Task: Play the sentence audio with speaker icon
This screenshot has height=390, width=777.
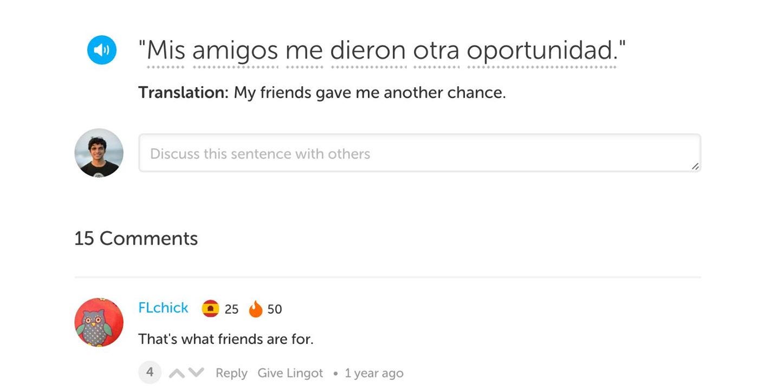Action: point(101,50)
